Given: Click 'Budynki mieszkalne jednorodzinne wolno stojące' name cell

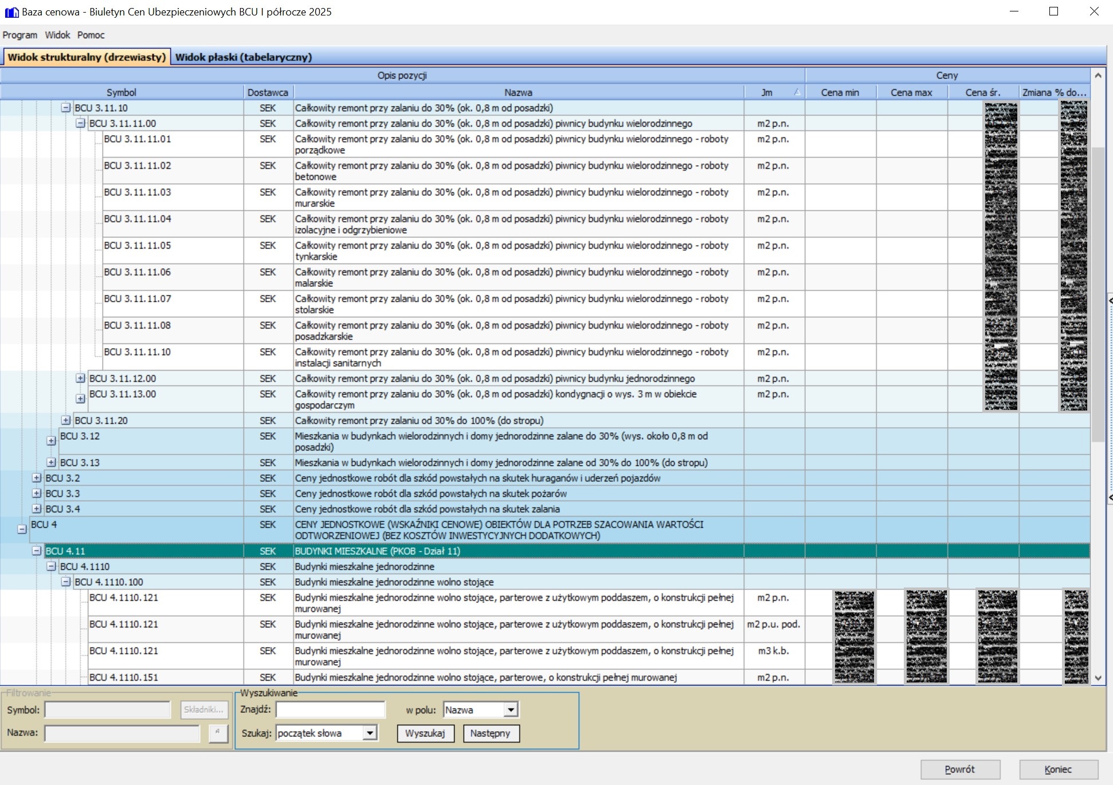Looking at the screenshot, I should [x=519, y=582].
